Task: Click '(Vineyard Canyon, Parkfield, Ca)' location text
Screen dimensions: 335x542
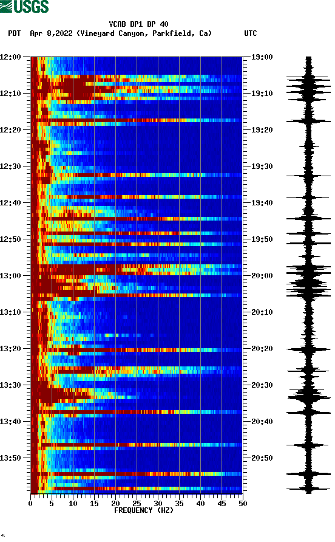Action: tap(144, 33)
